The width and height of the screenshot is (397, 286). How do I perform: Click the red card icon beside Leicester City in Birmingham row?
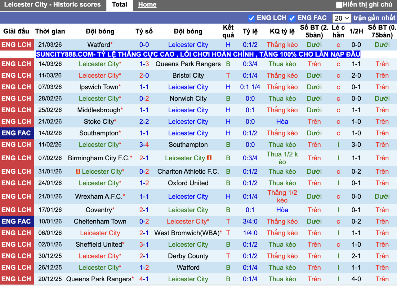209,158
